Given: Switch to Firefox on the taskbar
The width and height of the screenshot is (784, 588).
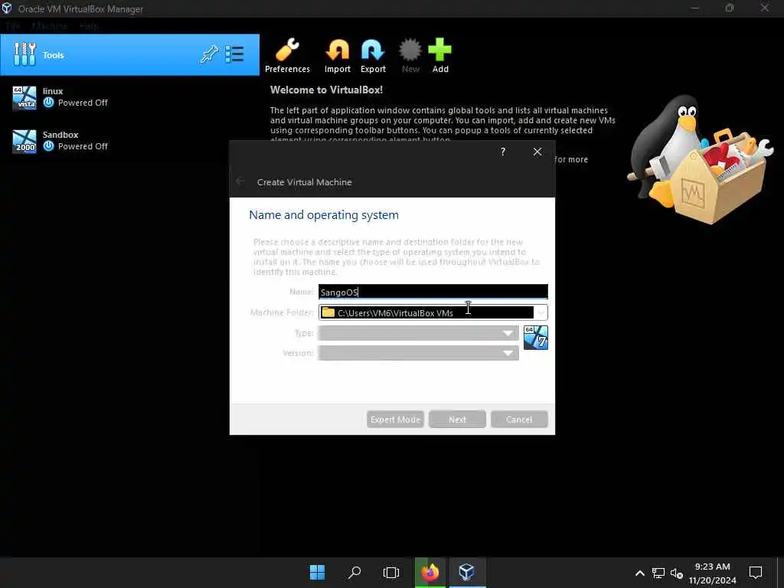Looking at the screenshot, I should tap(430, 572).
